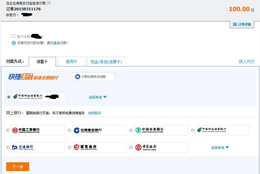This screenshot has width=260, height=174.
Task: Click the 找人代付 link
Action: pyautogui.click(x=246, y=62)
